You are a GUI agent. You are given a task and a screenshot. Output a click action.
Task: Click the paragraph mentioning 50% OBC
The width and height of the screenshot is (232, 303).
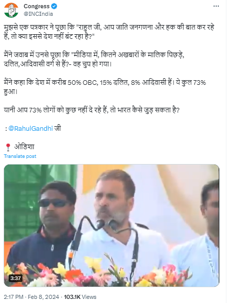click(x=105, y=87)
